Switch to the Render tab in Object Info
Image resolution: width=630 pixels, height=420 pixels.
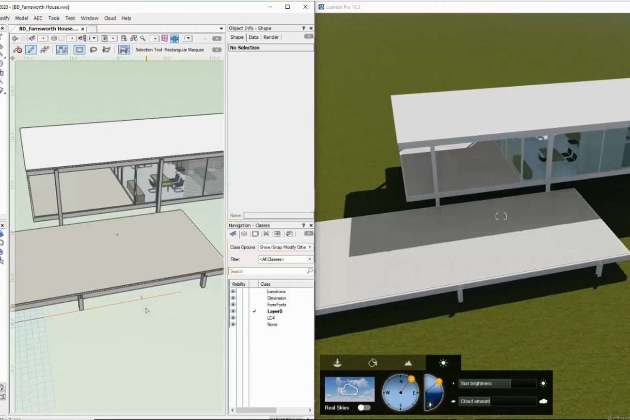pos(271,37)
